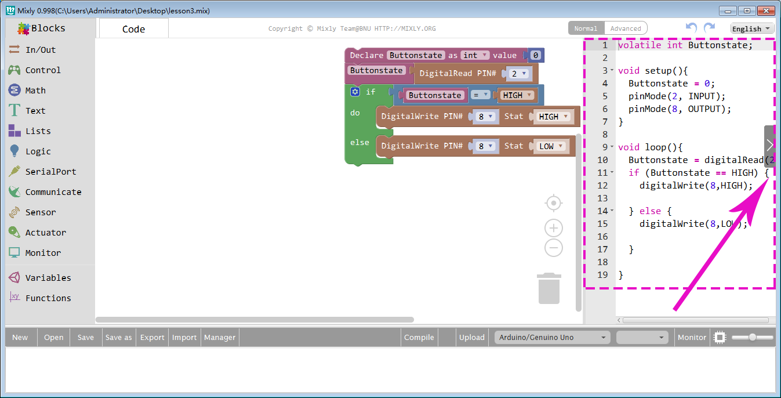Click the Mixly puzzle logo beside Blocks
The width and height of the screenshot is (781, 398).
(24, 28)
